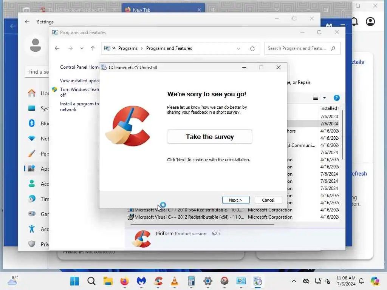Click the Search Programs and Features field

click(302, 48)
